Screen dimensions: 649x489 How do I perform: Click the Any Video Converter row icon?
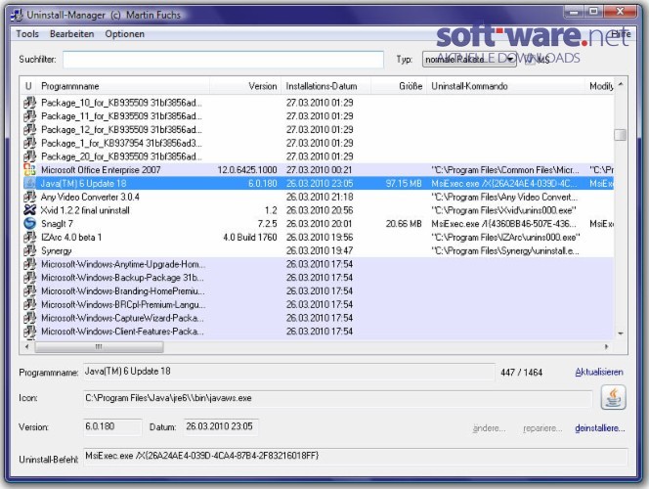coord(29,197)
